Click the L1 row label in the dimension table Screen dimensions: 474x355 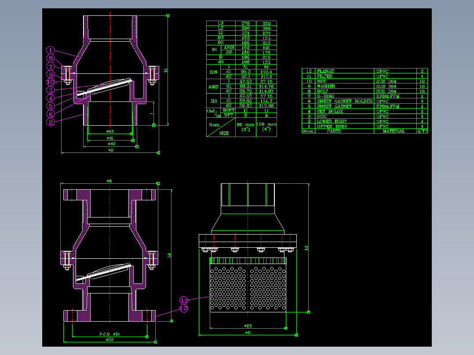(221, 33)
